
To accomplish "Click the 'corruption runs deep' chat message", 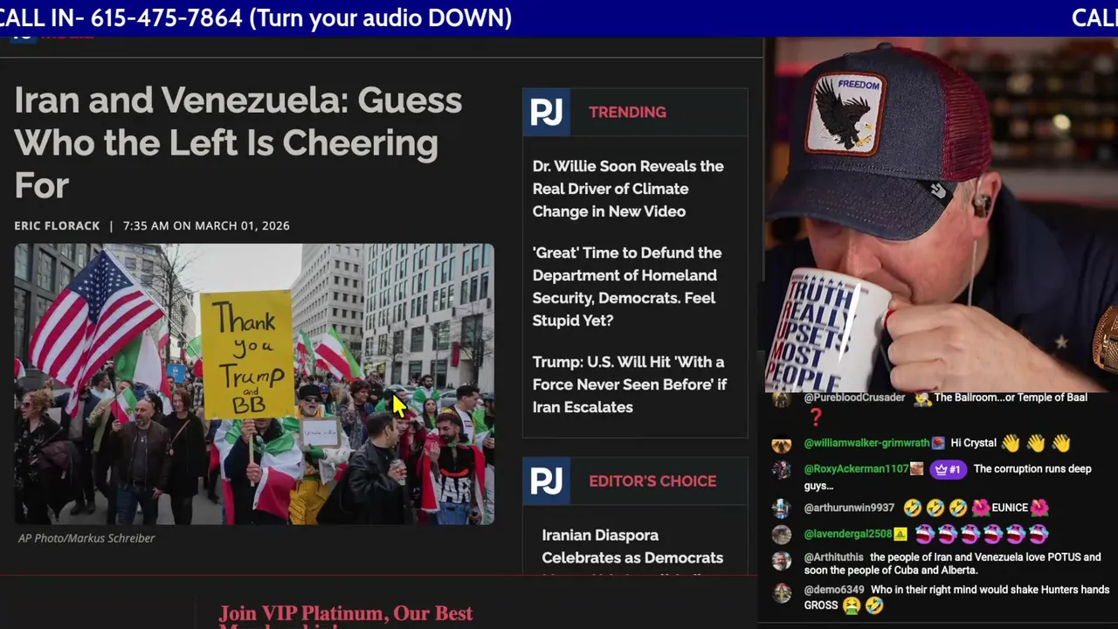I will click(x=948, y=477).
